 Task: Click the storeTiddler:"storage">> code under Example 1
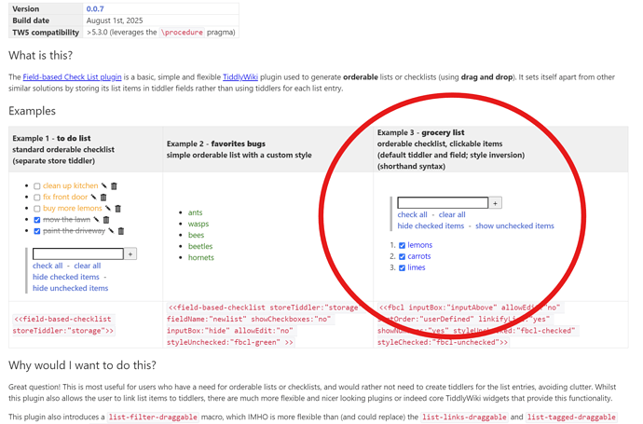tap(63, 331)
